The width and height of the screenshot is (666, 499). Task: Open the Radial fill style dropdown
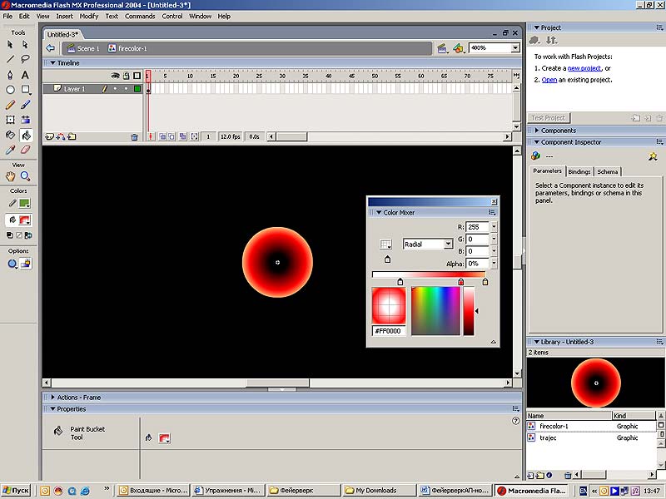pyautogui.click(x=448, y=245)
